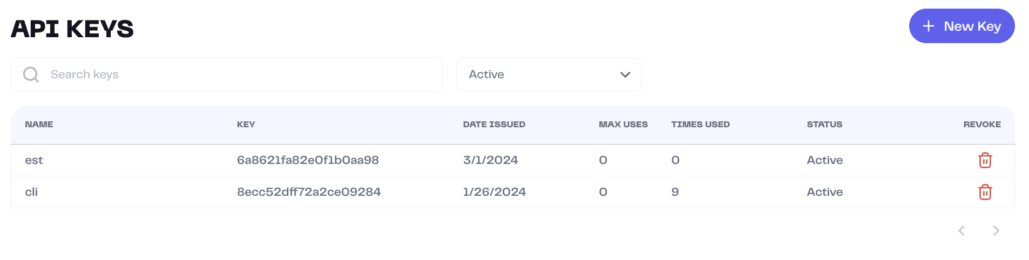Click the plus icon on New Key
This screenshot has width=1029, height=260.
click(929, 26)
